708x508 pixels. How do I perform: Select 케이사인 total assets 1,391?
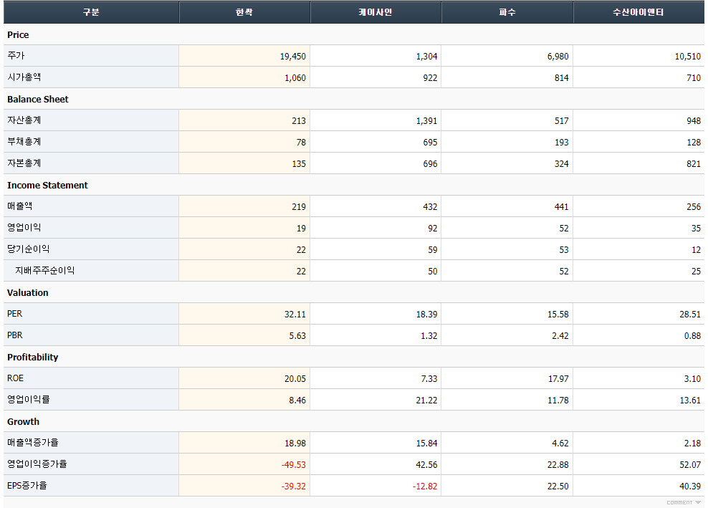tap(426, 121)
